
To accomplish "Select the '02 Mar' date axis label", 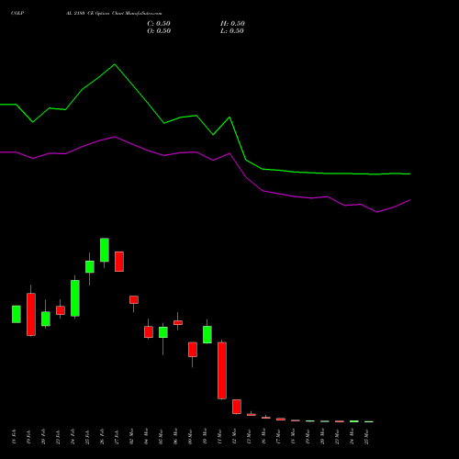I will click(x=131, y=437).
